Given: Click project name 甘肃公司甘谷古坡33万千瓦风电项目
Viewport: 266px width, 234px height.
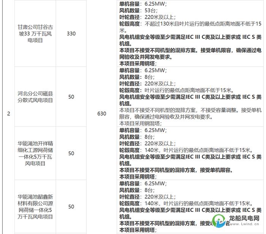Looking at the screenshot, I should tap(35, 33).
